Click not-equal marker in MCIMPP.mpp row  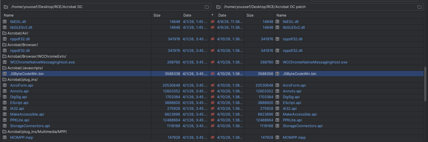click(212, 137)
